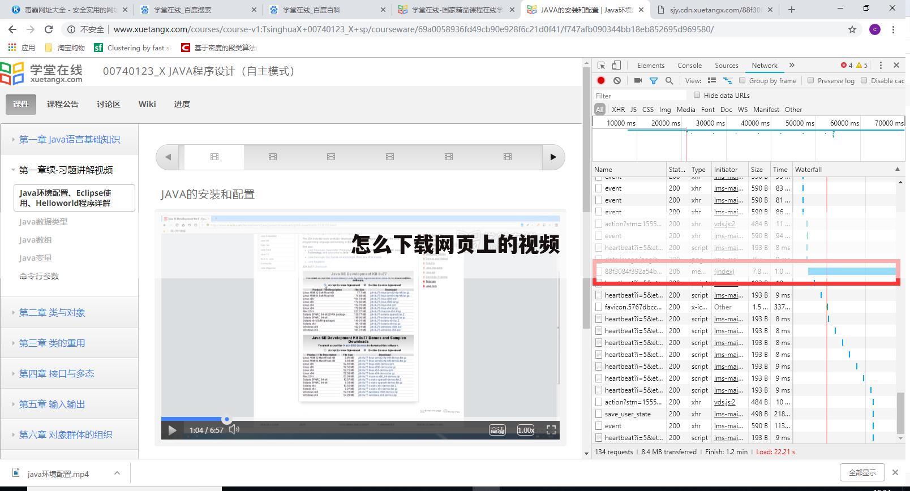Switch to Sources tab in DevTools
910x491 pixels.
(726, 65)
